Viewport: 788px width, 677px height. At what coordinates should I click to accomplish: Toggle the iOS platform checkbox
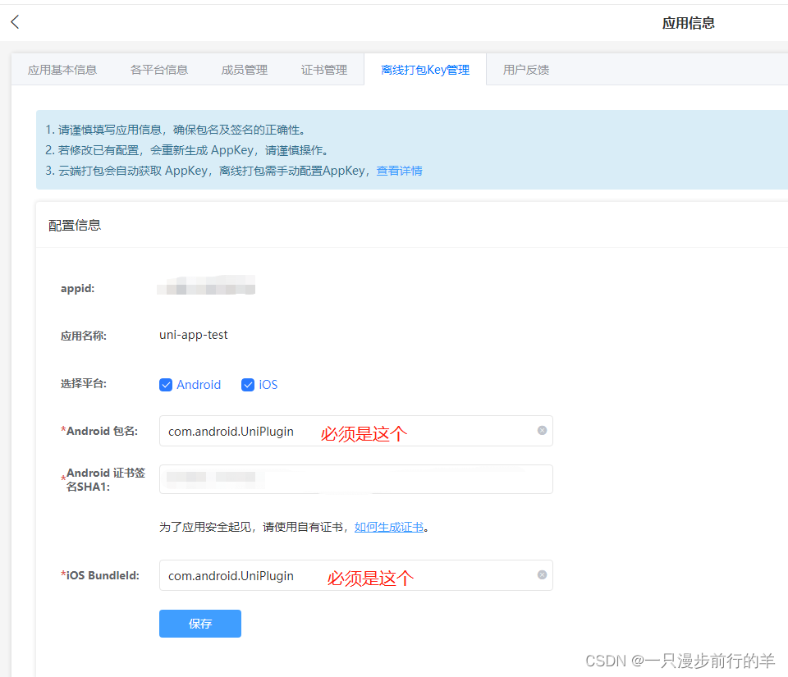tap(248, 384)
